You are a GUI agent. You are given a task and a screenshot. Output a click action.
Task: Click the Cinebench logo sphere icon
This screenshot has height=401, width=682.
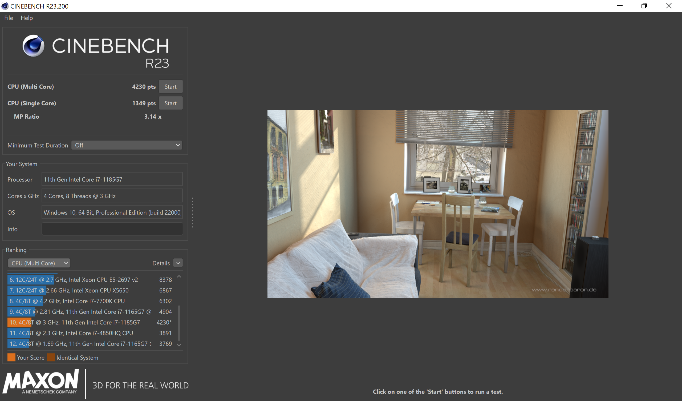click(33, 46)
